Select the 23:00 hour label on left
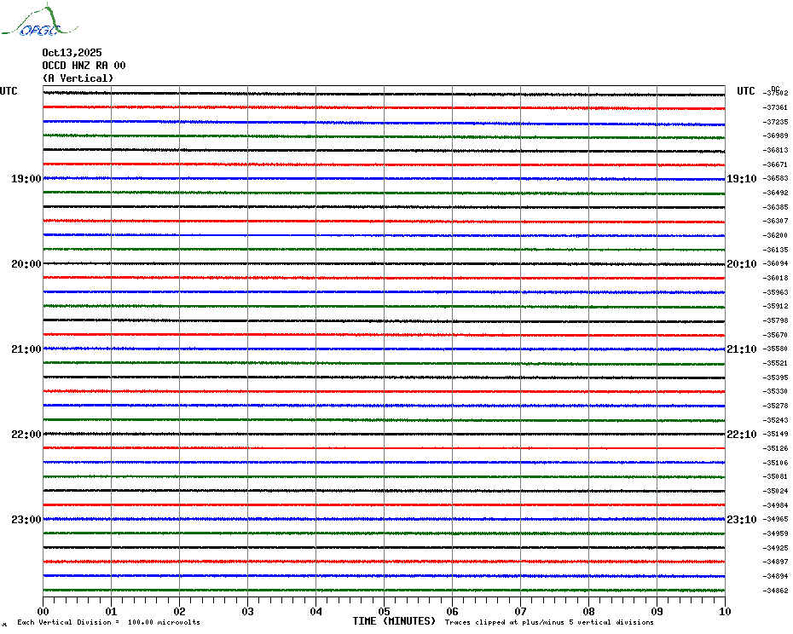This screenshot has height=634, width=793. (x=26, y=520)
